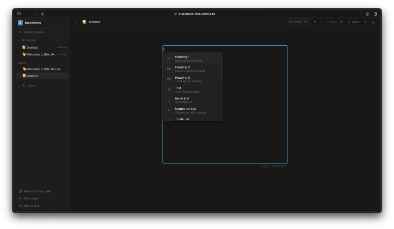Screen dimensions: 394x229
Task: Click the Recent clock icon
Action: pyautogui.click(x=23, y=40)
